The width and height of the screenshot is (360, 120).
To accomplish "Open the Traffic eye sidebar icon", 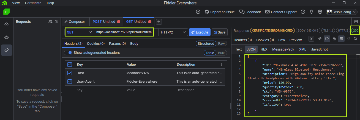I will pos(7,37).
